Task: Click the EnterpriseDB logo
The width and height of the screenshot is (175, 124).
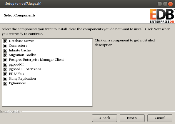Action: [x=162, y=16]
